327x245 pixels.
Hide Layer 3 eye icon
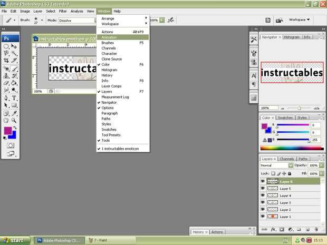[x=263, y=202]
